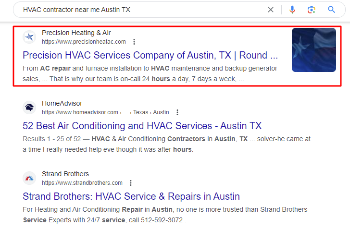This screenshot has width=350, height=229.
Task: Open more options for HomeAdvisor result
Action: pyautogui.click(x=177, y=112)
